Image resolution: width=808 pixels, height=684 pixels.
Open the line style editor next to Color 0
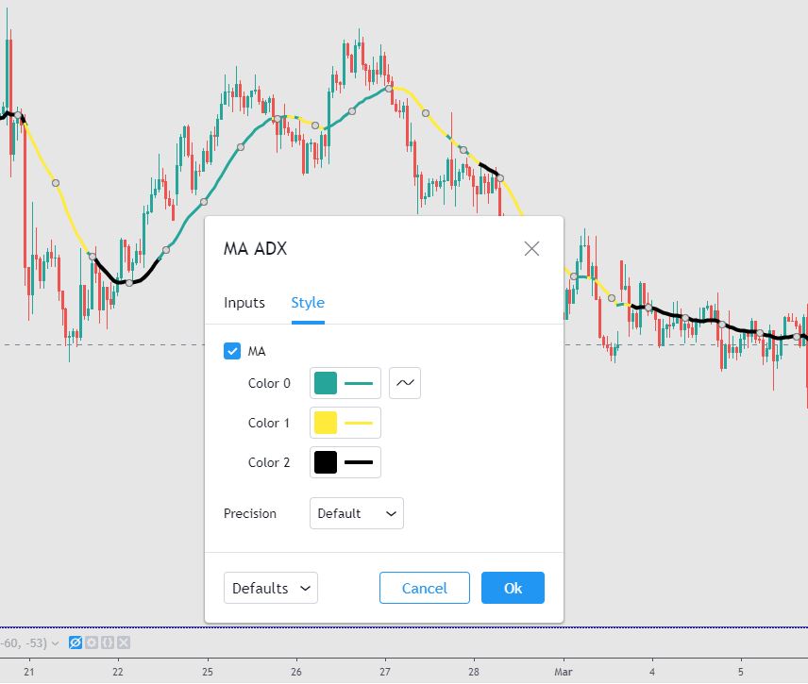pos(405,383)
